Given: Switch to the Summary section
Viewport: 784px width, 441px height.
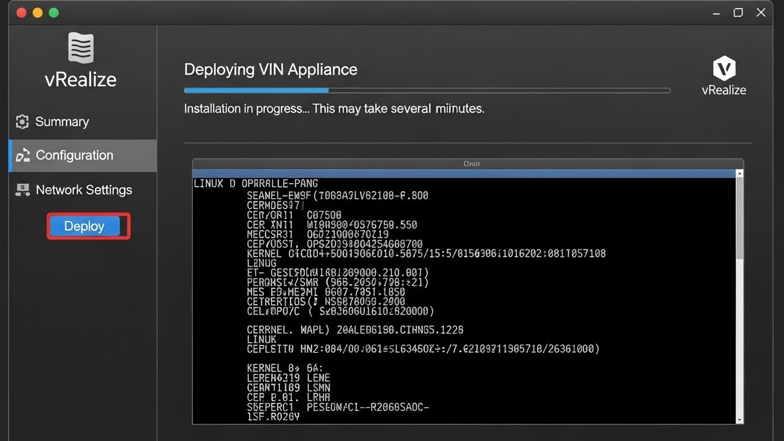Looking at the screenshot, I should click(x=62, y=121).
